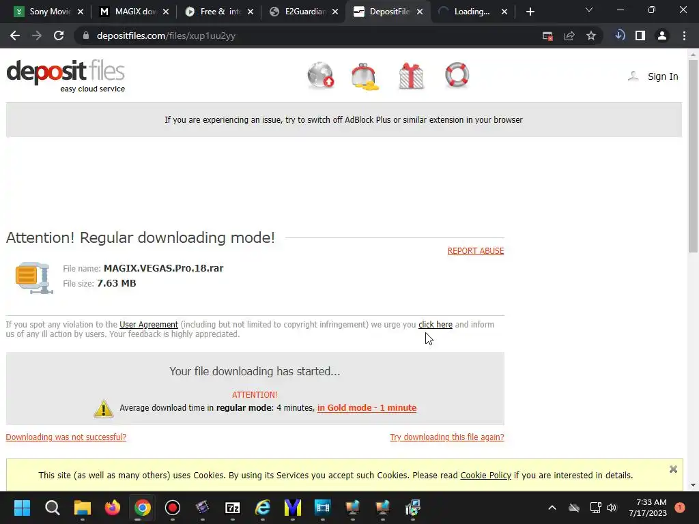Go back to previous page
Viewport: 699px width, 524px height.
tap(15, 35)
